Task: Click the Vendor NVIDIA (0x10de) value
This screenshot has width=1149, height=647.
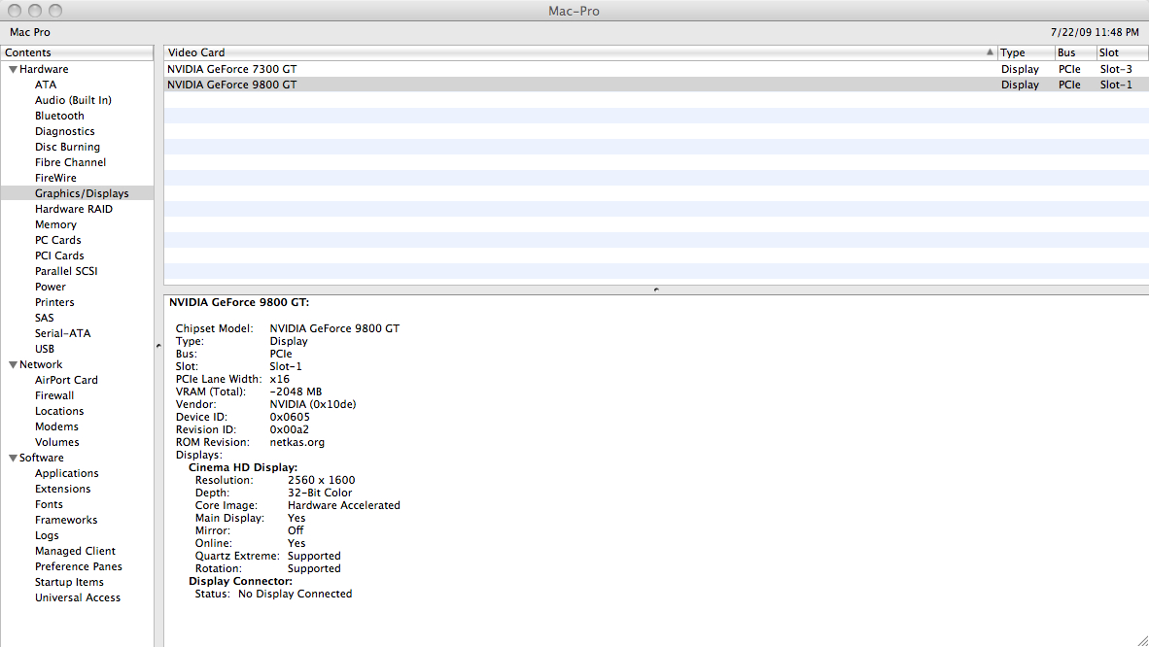Action: (x=313, y=404)
